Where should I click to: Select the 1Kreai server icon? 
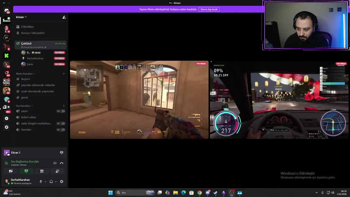(7, 20)
